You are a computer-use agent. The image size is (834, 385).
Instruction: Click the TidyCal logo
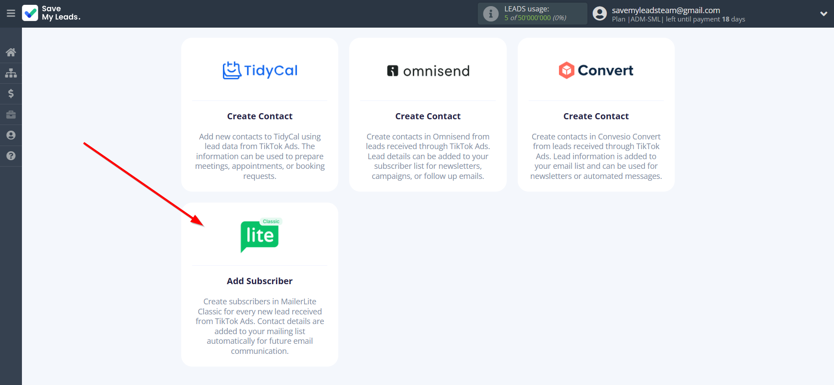(260, 70)
